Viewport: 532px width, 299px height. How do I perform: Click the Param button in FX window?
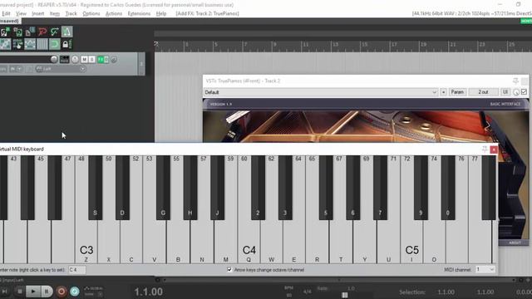point(457,92)
